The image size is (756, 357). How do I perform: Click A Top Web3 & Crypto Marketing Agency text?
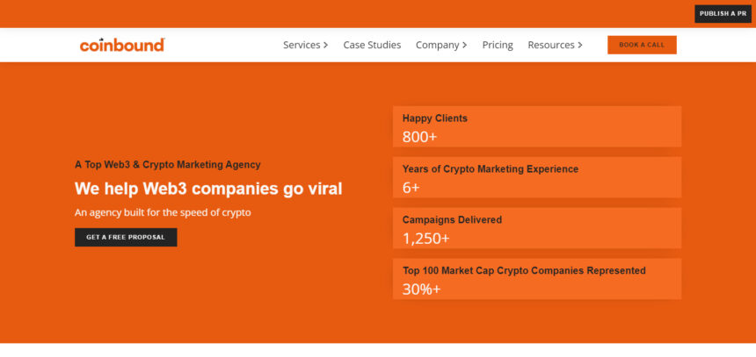click(168, 165)
